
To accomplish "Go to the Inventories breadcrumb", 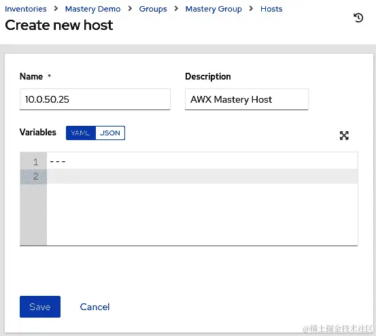I will point(26,9).
